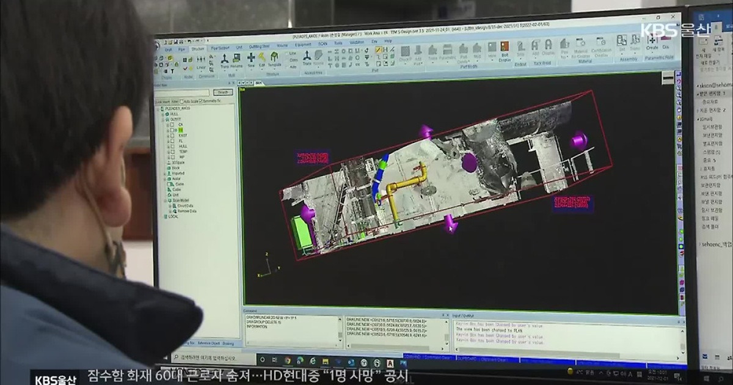Click the Linear common icon
The image size is (733, 385).
(x=201, y=59)
